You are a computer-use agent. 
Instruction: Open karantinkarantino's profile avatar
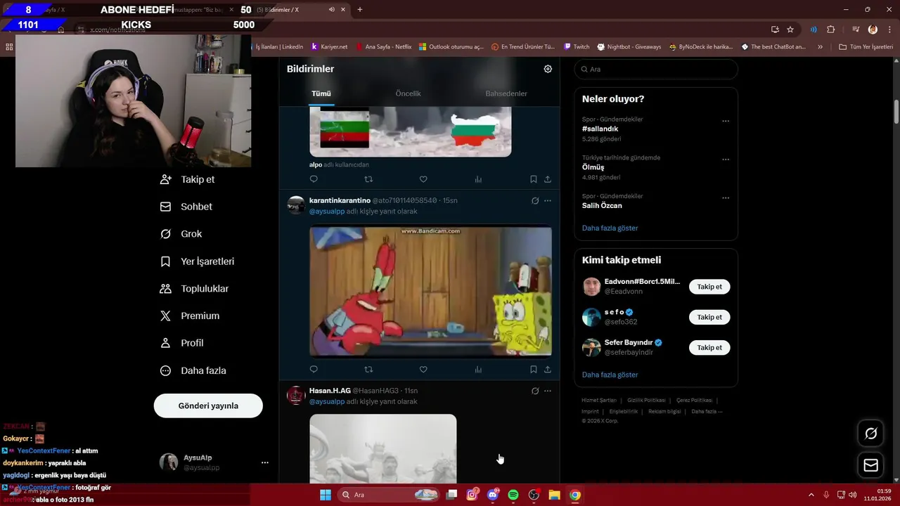tap(296, 205)
